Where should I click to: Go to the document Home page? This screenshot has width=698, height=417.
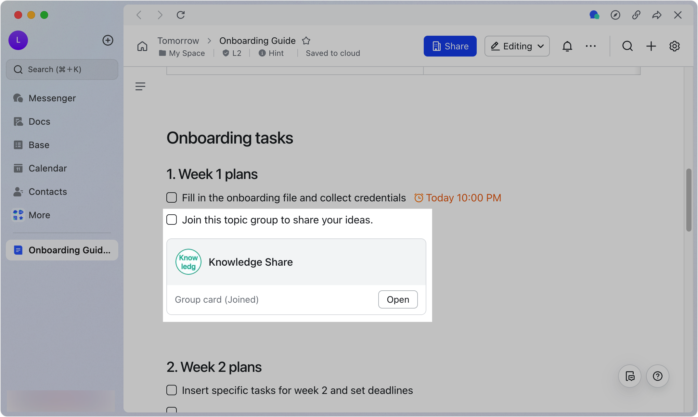tap(142, 46)
